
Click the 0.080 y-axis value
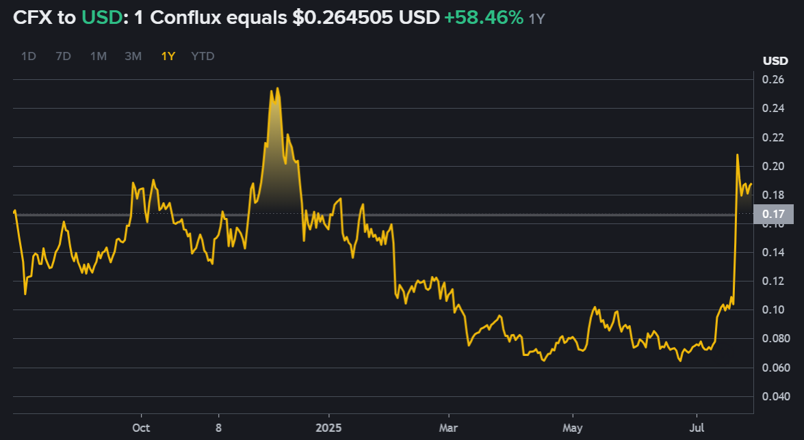[776, 339]
